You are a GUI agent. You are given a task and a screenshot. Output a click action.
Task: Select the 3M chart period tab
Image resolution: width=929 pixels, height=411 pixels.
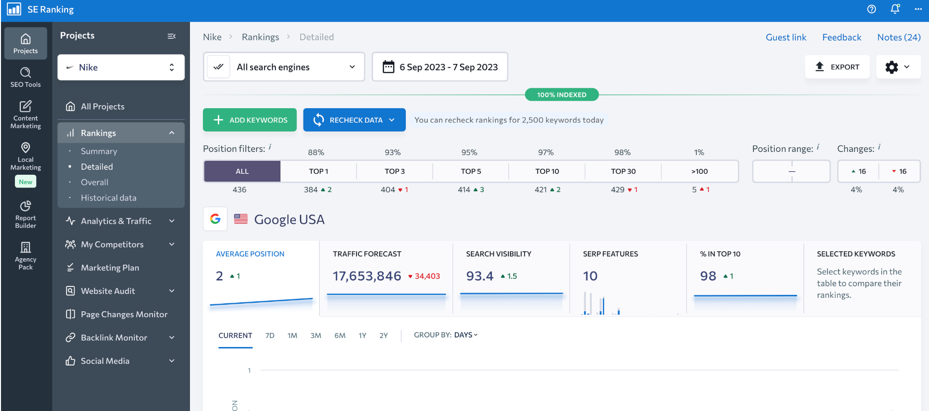[316, 336]
